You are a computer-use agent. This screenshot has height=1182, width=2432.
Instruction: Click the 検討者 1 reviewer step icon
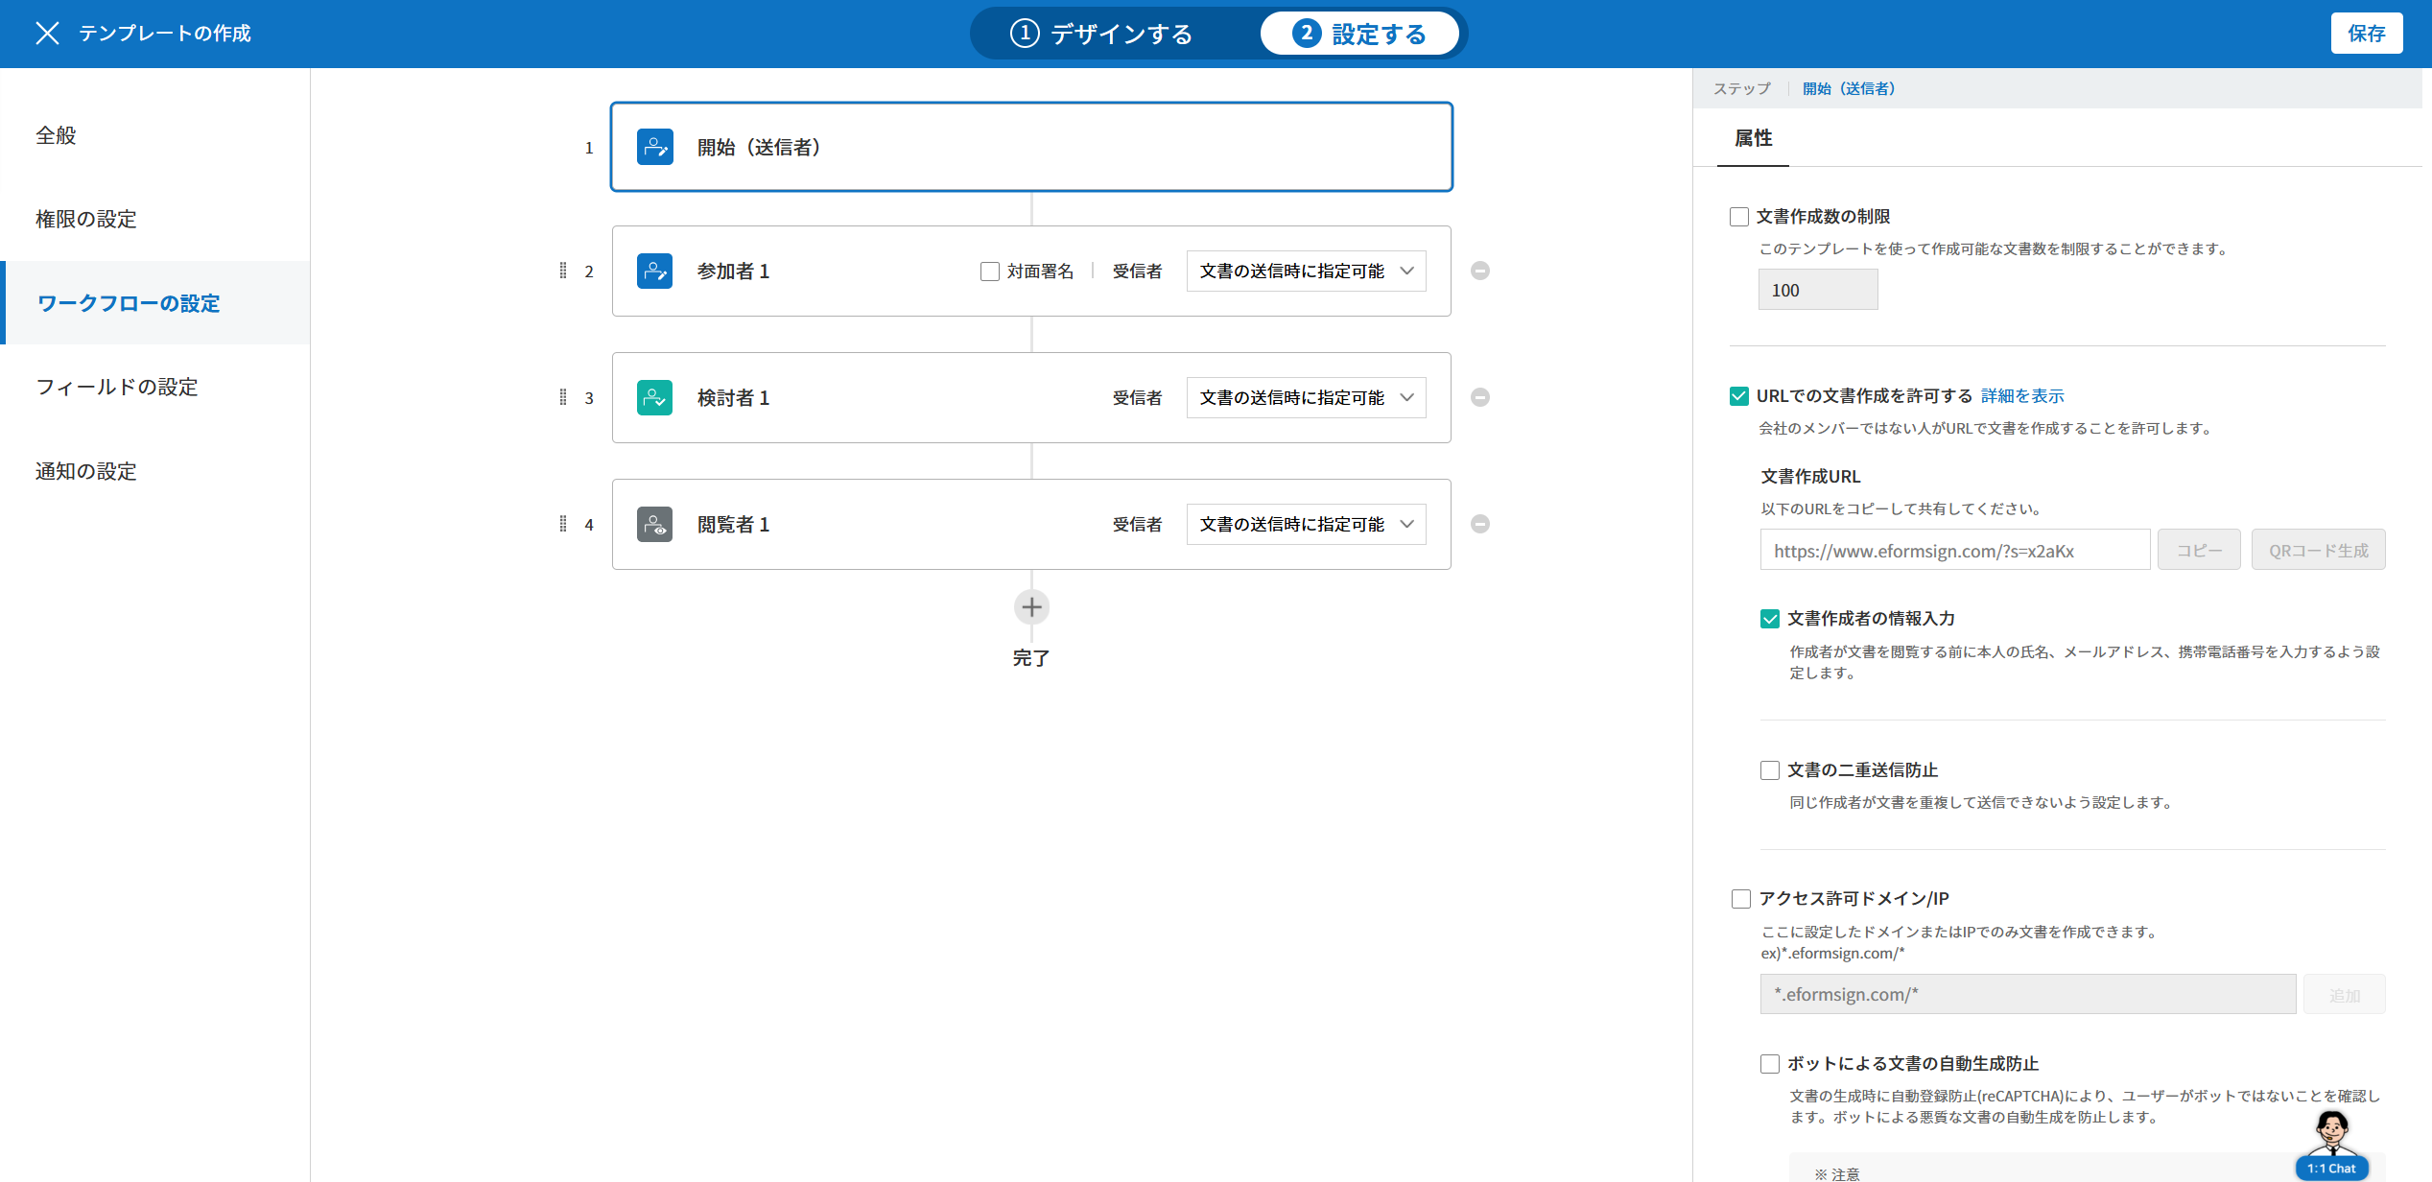654,398
